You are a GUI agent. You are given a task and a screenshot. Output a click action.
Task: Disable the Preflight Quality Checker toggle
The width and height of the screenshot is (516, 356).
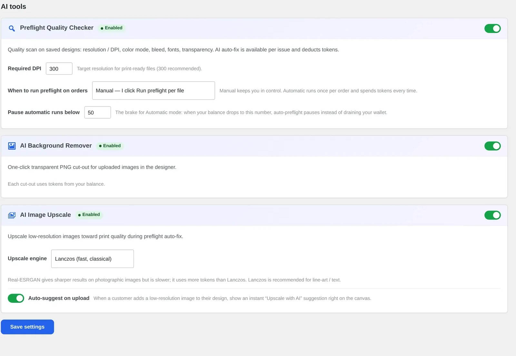[x=492, y=28]
